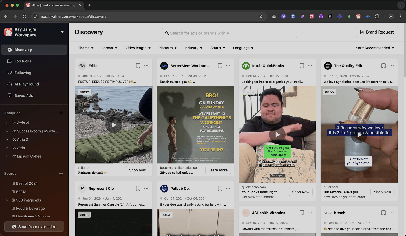Click Shop Now on QuickBooks ad
406x236 pixels.
301,192
